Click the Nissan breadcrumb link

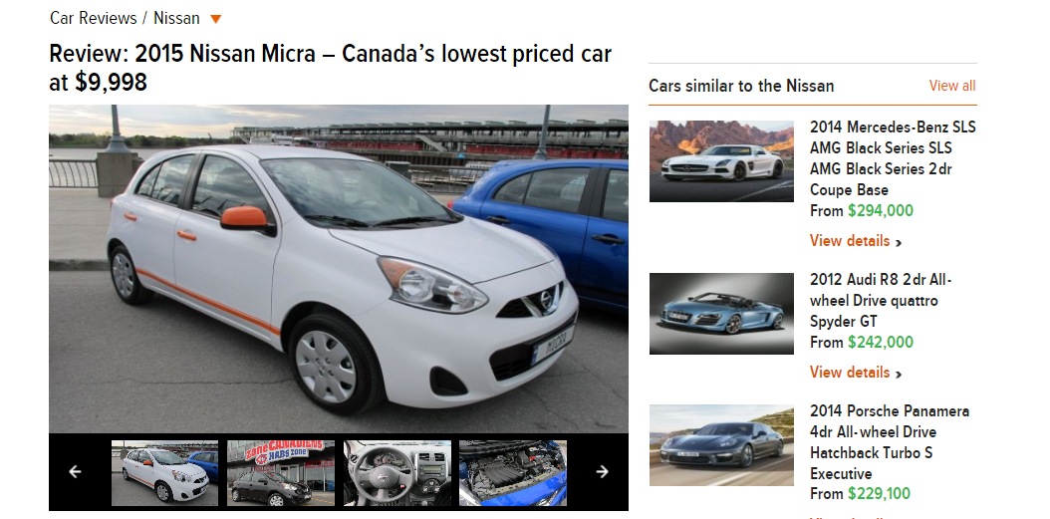point(176,18)
